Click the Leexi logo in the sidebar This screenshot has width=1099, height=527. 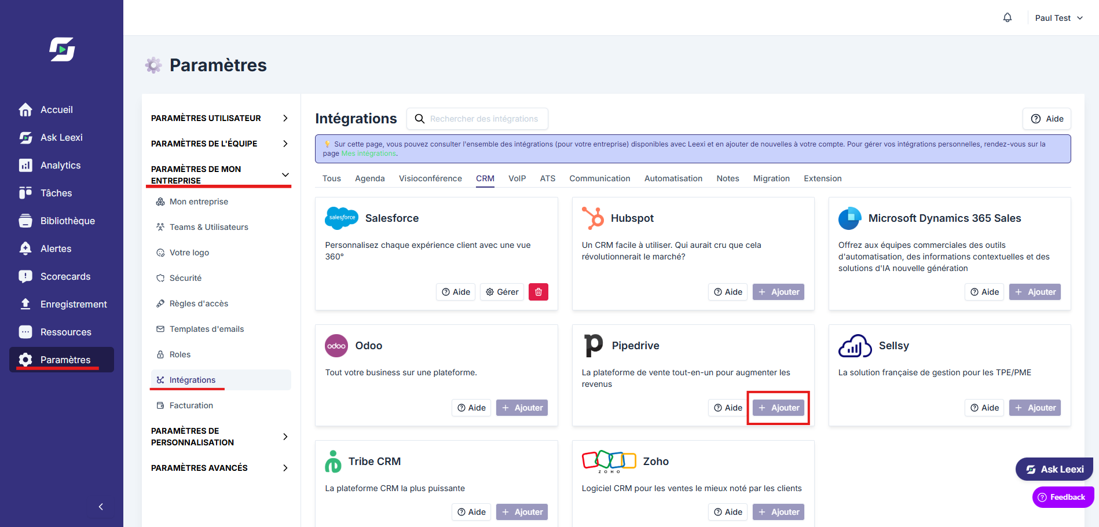point(62,49)
